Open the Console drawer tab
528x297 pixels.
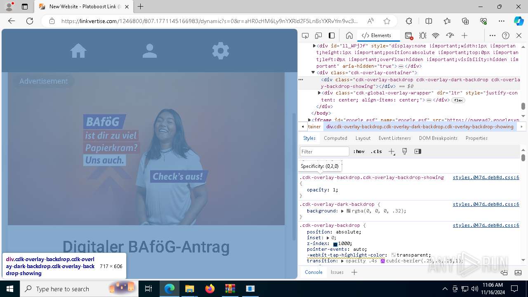pyautogui.click(x=313, y=272)
